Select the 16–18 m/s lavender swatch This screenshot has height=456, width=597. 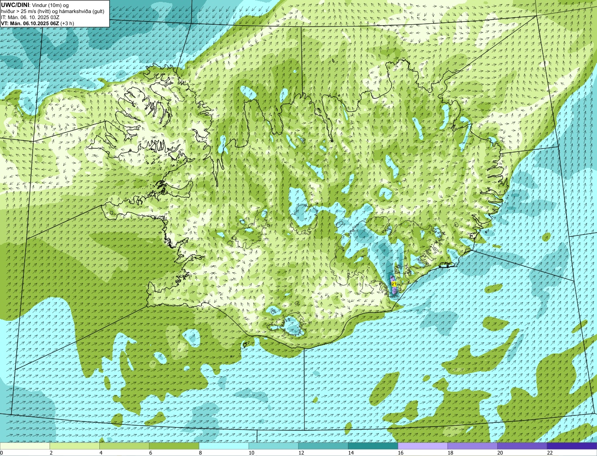tap(423, 446)
